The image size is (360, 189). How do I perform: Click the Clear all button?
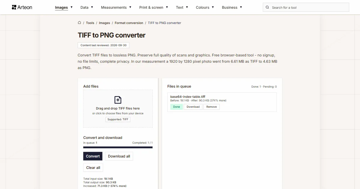[93, 167]
